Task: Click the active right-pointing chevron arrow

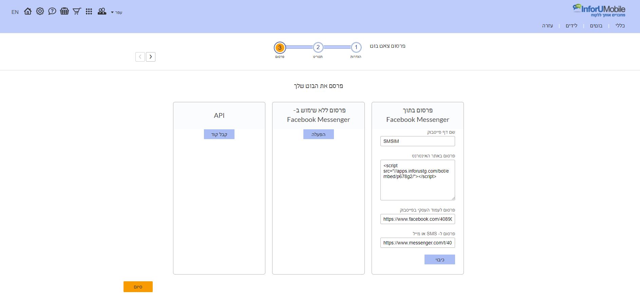Action: click(151, 57)
